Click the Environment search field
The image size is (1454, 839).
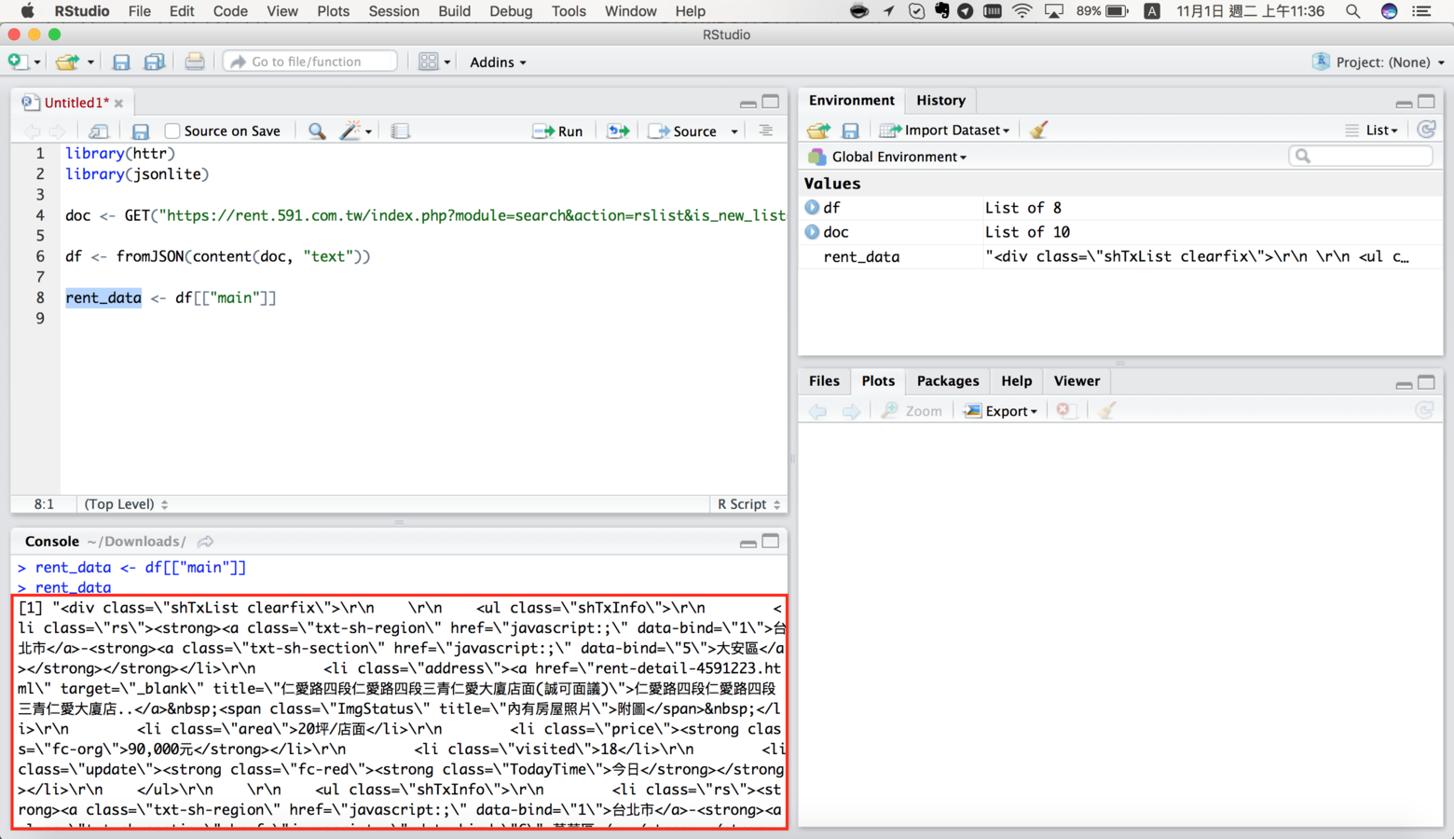pyautogui.click(x=1361, y=157)
